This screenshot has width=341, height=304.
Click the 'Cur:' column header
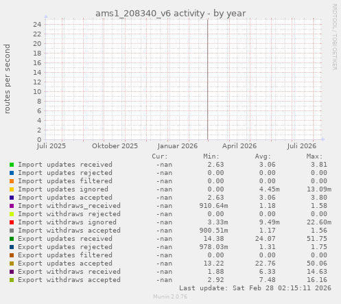pos(160,156)
